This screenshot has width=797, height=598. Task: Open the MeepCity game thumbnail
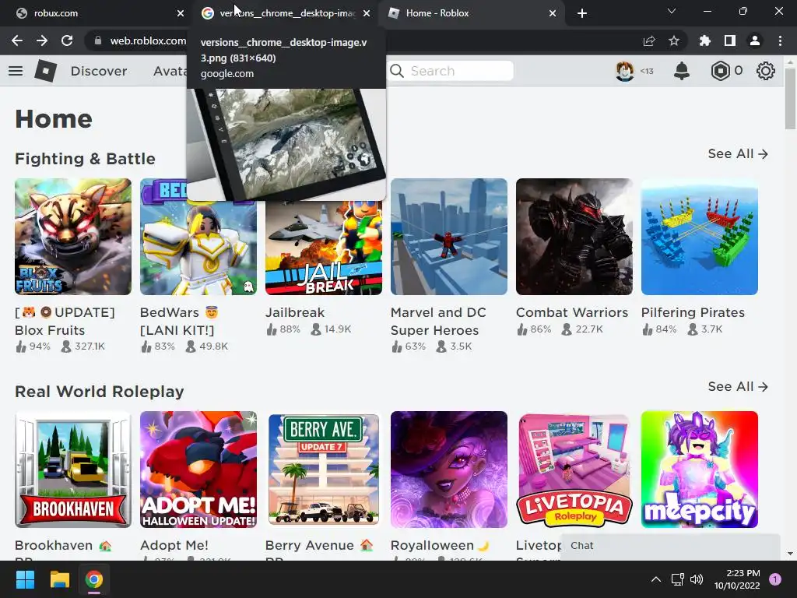(700, 470)
